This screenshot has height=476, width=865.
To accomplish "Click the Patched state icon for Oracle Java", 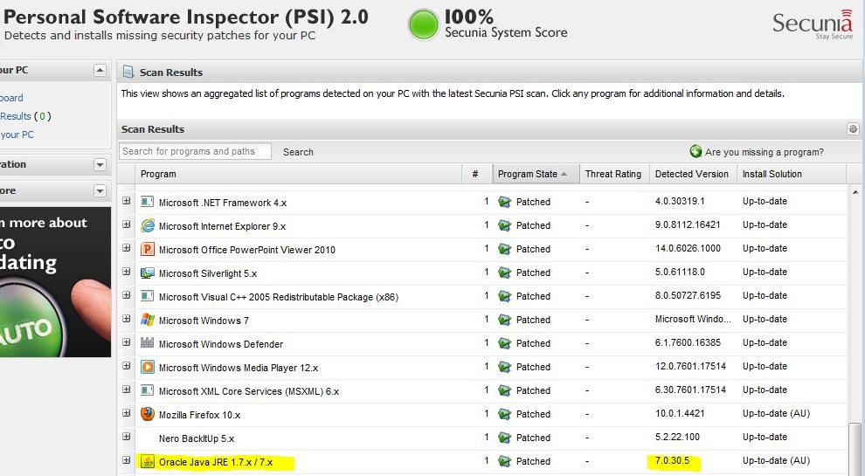I will (x=504, y=461).
